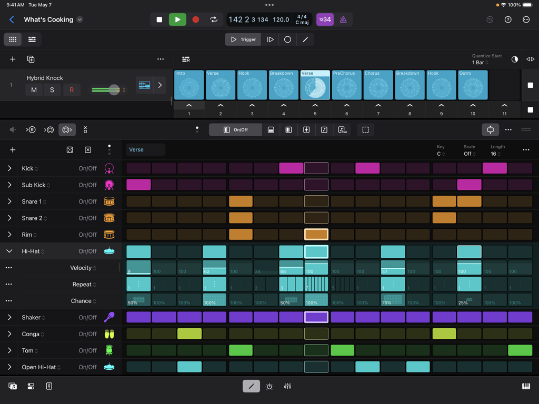The image size is (539, 404).
Task: Select the pattern grid view icon above the tracks
Action: pyautogui.click(x=13, y=39)
